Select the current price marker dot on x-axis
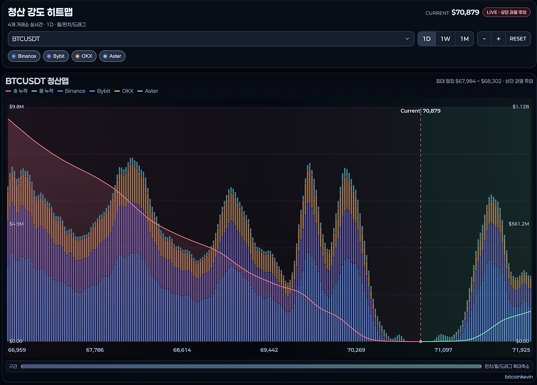The image size is (537, 385). (421, 341)
